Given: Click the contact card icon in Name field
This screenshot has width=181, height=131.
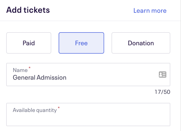Looking at the screenshot, I should point(162,74).
